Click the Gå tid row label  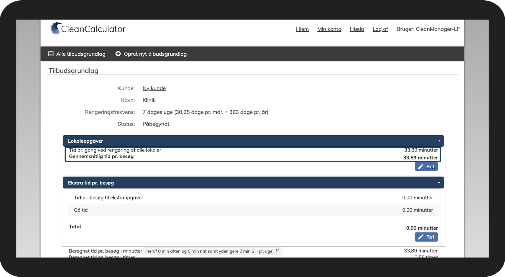pyautogui.click(x=81, y=210)
